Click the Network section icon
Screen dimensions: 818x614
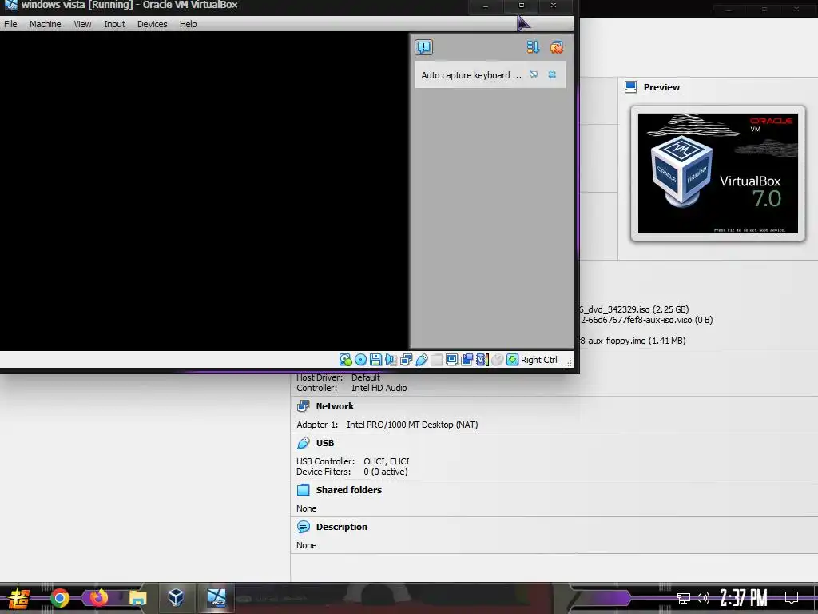pyautogui.click(x=303, y=406)
